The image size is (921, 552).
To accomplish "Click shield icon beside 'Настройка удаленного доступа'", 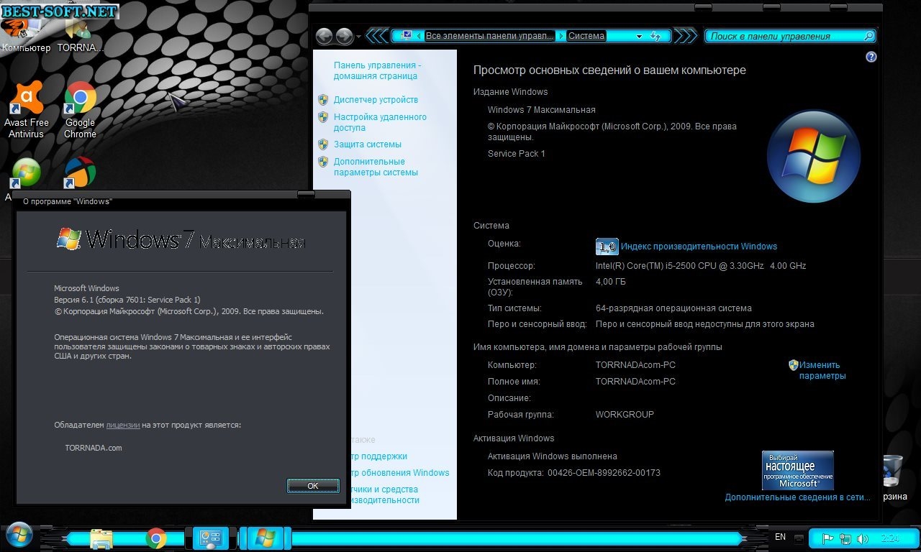I will pos(323,117).
